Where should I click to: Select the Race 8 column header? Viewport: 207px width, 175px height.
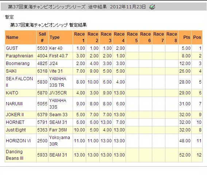click(x=172, y=37)
